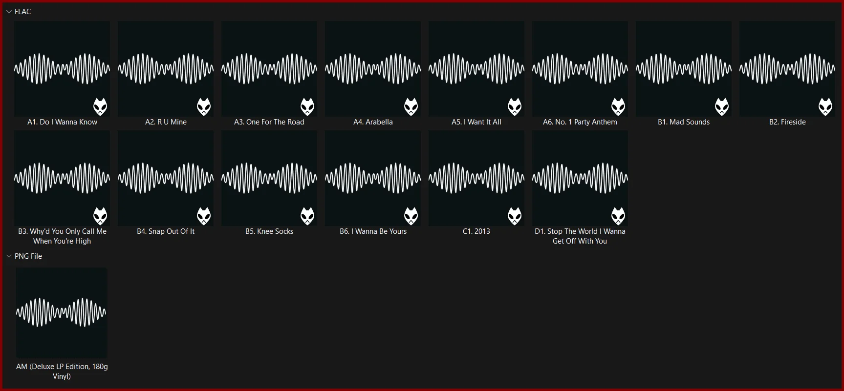Click foobar2000 badge on A3. One For The Road
Screen dimensions: 844x391
(307, 106)
